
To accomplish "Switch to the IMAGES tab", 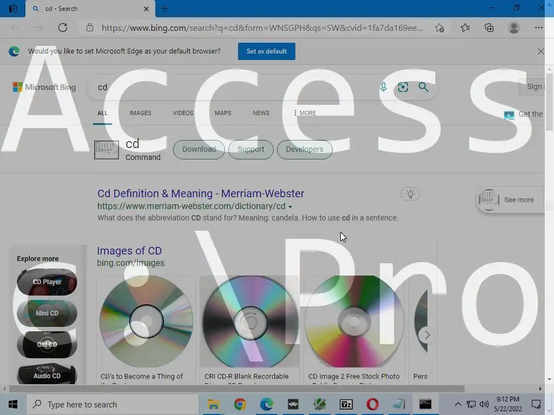I will 140,113.
